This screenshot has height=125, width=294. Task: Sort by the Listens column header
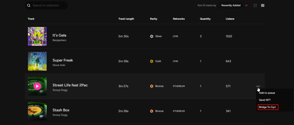click(230, 19)
